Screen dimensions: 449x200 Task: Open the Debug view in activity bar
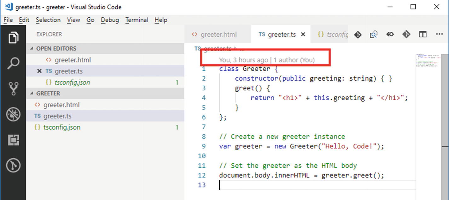click(13, 114)
